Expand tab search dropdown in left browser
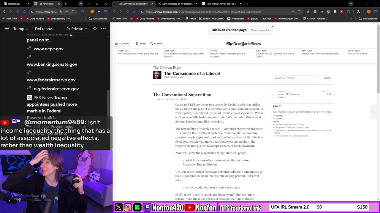The width and height of the screenshot is (380, 213). (x=81, y=4)
